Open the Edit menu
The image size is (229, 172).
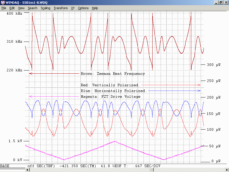[12, 8]
